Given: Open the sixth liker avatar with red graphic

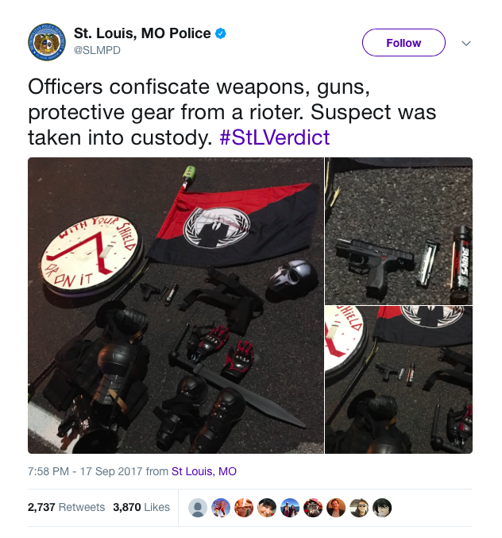Looking at the screenshot, I should [x=313, y=508].
